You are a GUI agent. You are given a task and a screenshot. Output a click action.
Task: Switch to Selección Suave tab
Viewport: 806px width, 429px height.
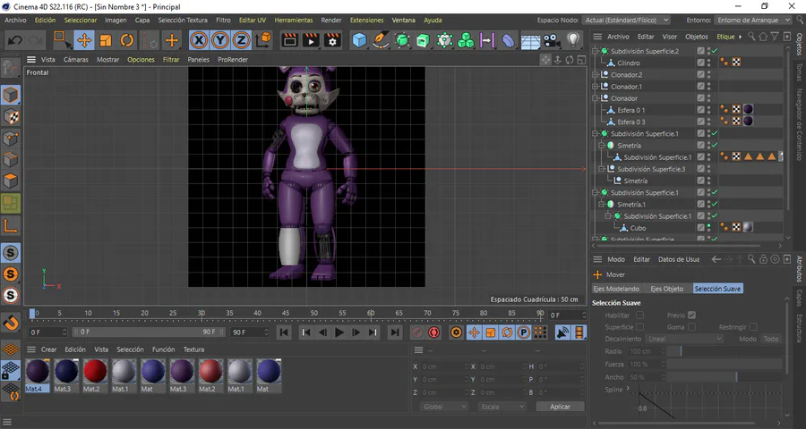717,289
